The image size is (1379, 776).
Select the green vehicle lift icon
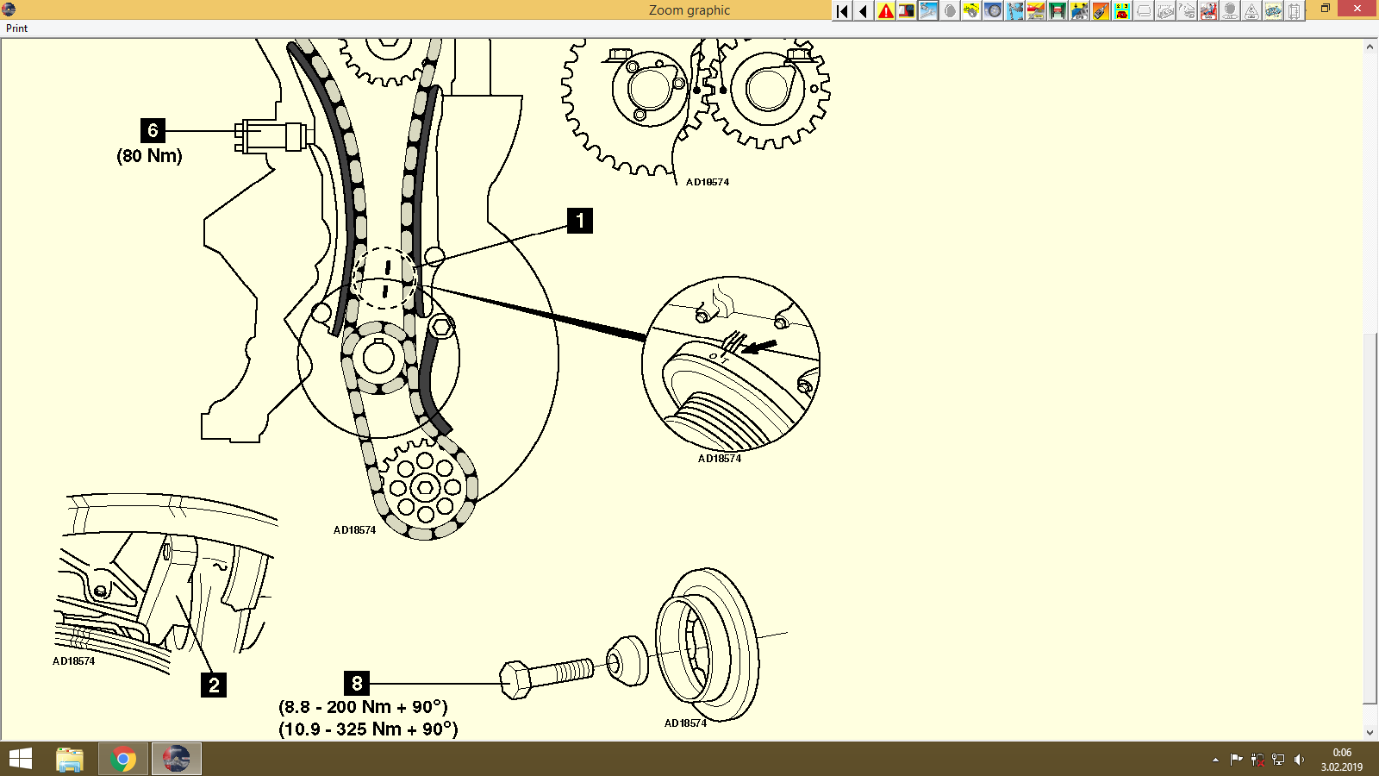pyautogui.click(x=1056, y=10)
